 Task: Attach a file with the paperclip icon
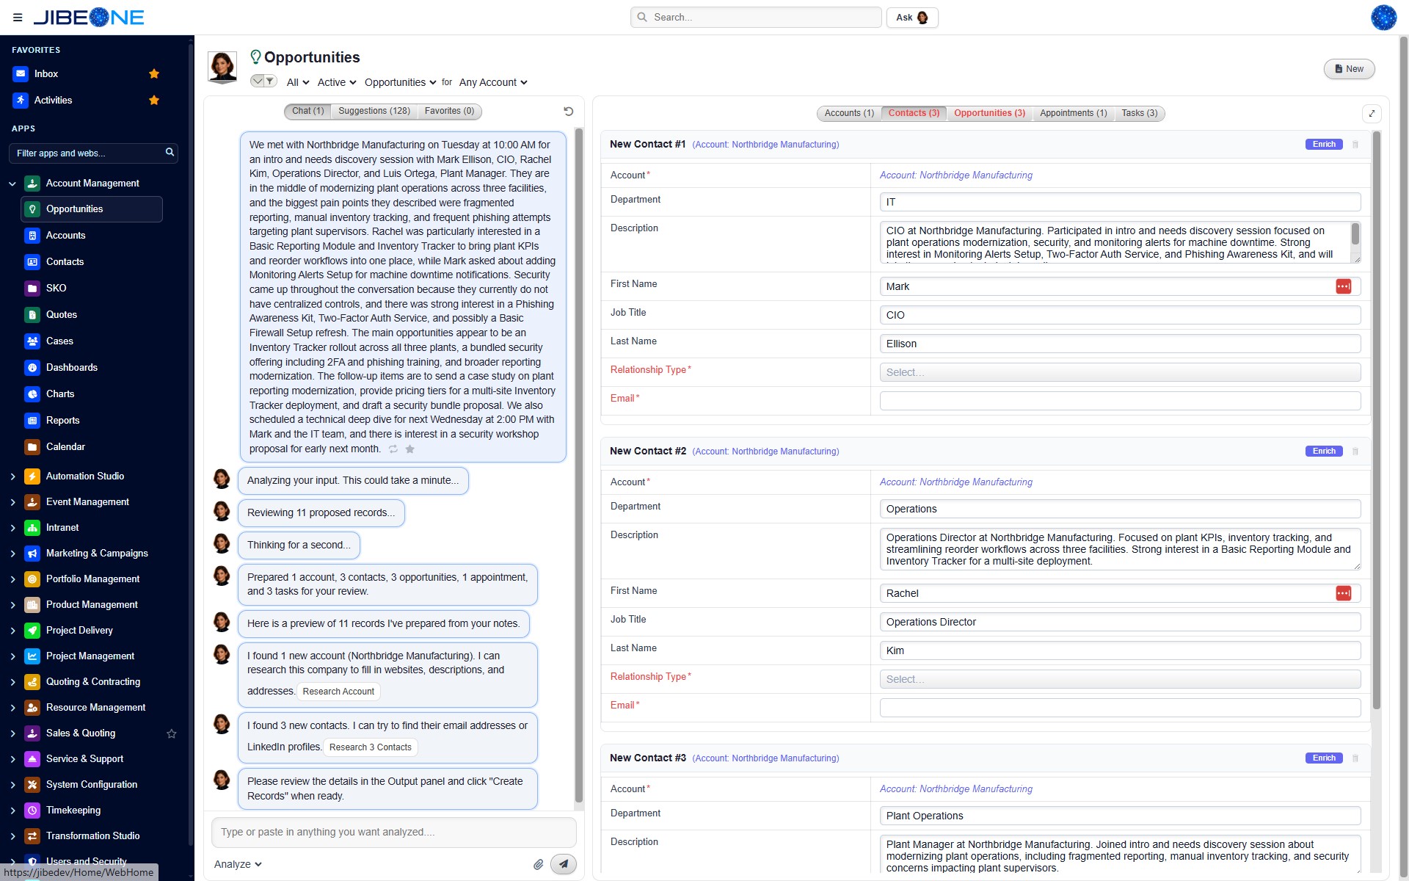point(539,865)
